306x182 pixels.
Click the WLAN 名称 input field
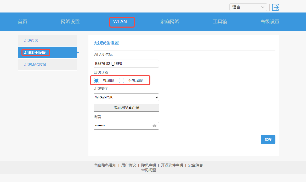click(x=126, y=64)
